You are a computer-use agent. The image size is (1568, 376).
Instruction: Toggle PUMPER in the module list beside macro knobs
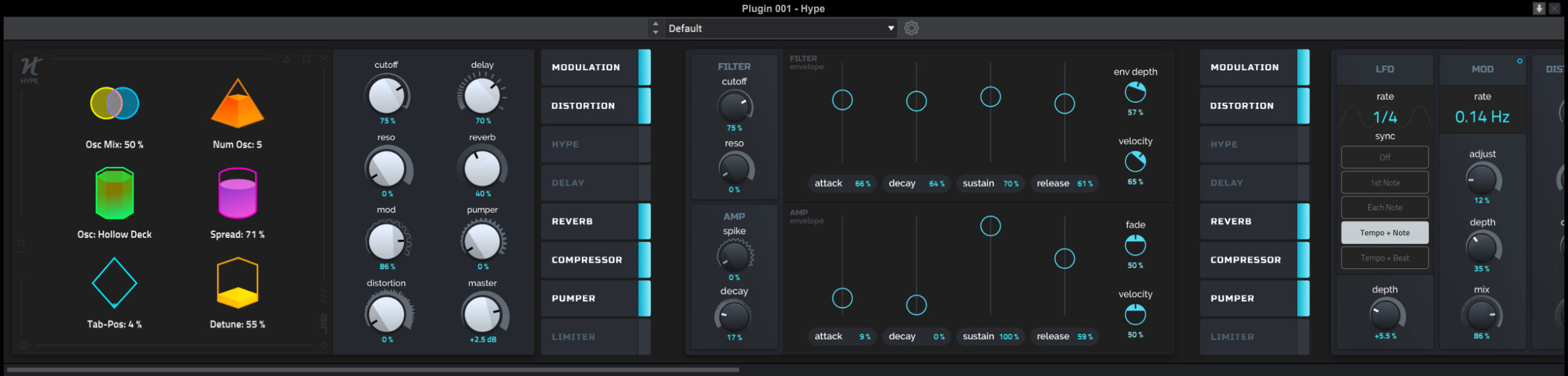coord(596,298)
